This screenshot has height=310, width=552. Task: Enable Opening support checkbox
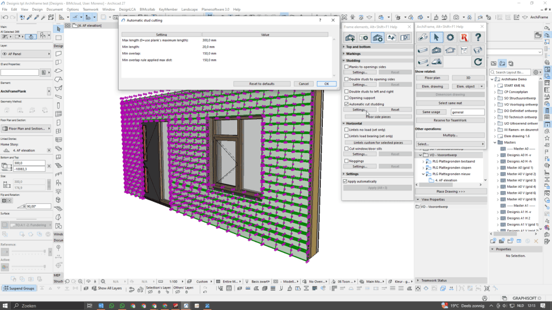(x=347, y=98)
